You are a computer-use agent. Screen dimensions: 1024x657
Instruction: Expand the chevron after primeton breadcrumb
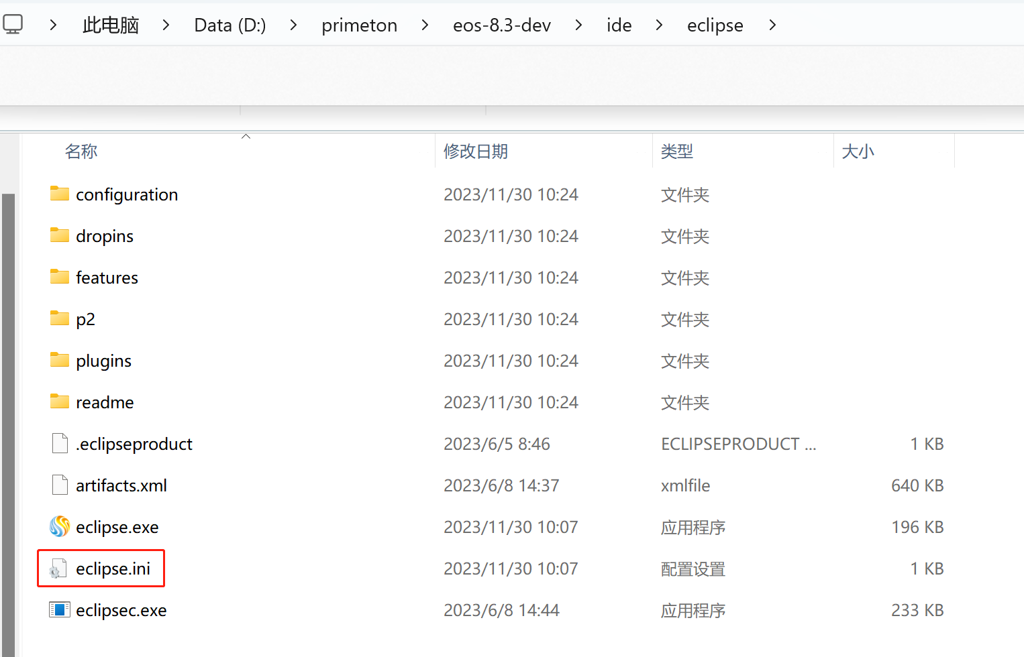click(x=425, y=25)
